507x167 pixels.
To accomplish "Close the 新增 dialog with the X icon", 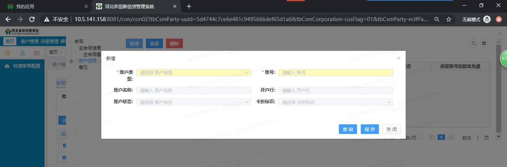I will [399, 58].
